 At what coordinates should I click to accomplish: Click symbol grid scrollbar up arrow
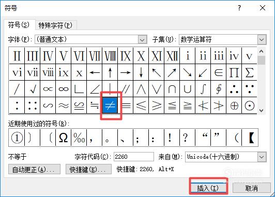tap(262, 51)
